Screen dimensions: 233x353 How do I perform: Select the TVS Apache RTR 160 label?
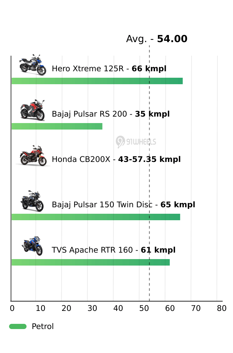point(114,250)
